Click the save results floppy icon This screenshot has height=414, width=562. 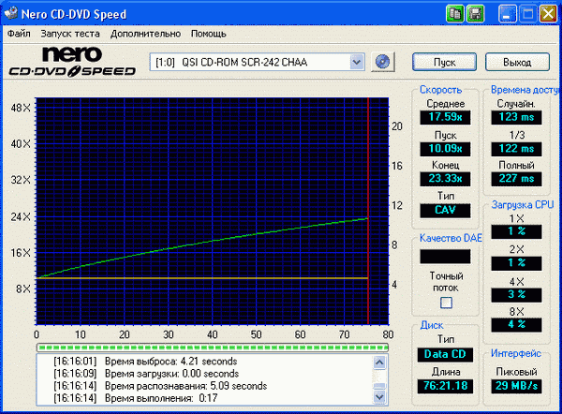[x=476, y=13]
